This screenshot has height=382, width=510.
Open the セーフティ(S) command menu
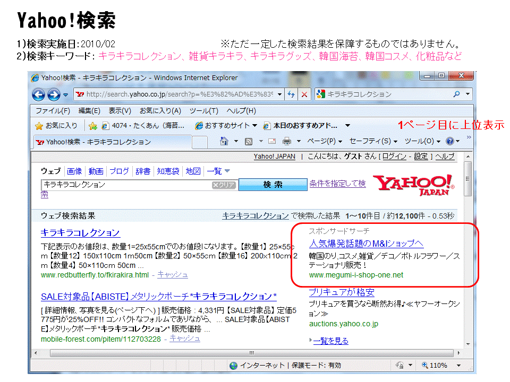(x=373, y=141)
